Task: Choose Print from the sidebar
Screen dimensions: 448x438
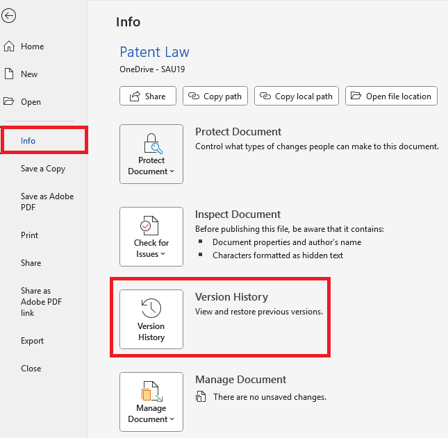Action: pos(30,235)
